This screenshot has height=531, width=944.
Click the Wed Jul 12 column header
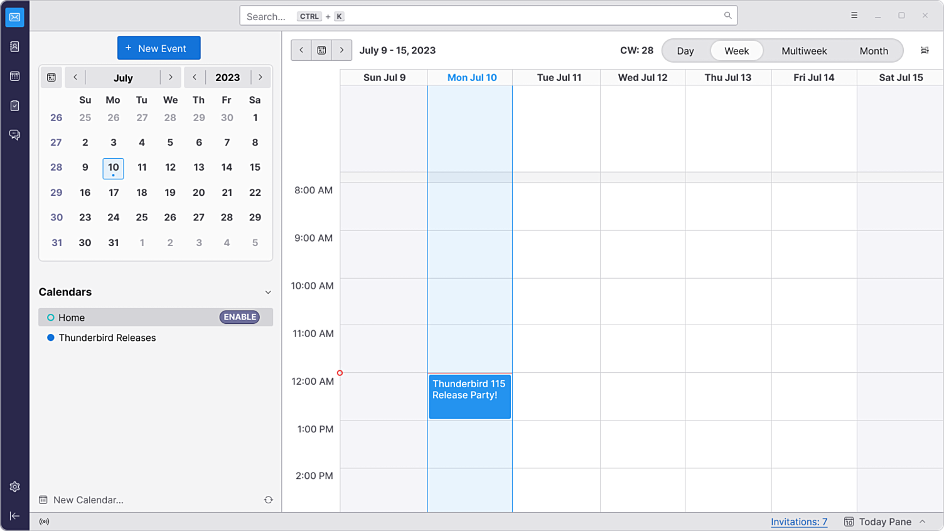point(643,77)
